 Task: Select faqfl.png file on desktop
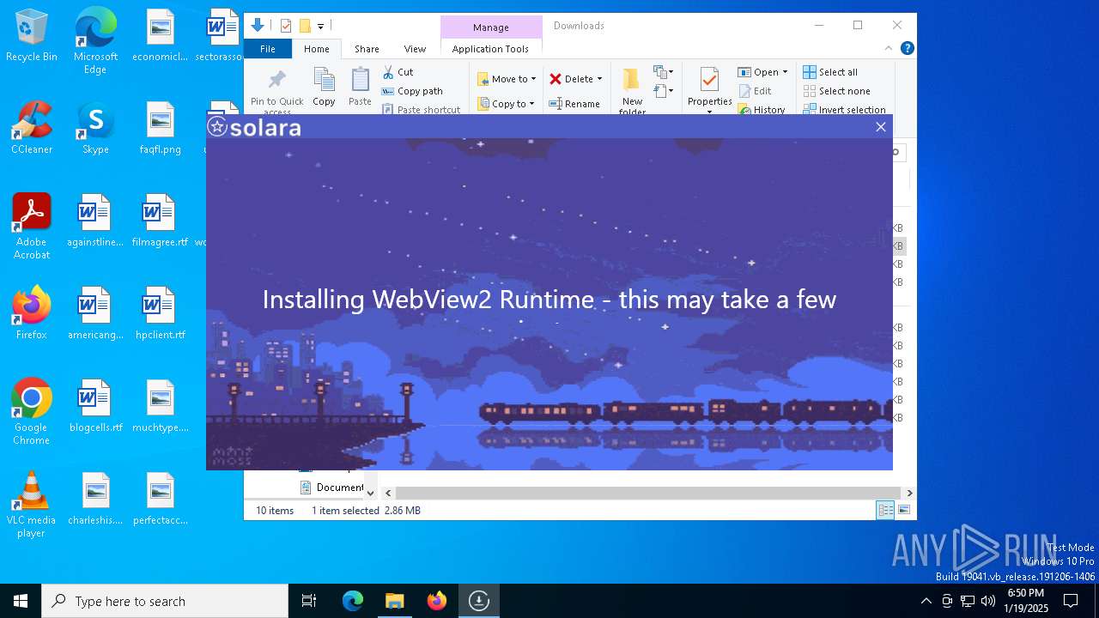click(x=161, y=128)
